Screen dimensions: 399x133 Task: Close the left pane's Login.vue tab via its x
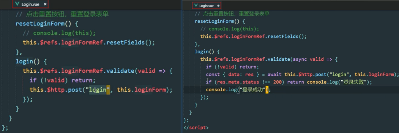pyautogui.click(x=45, y=4)
